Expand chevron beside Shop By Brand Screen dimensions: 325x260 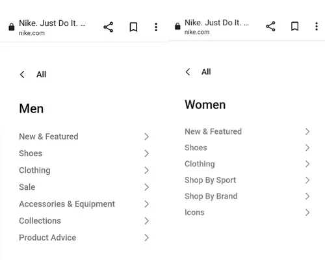(307, 196)
